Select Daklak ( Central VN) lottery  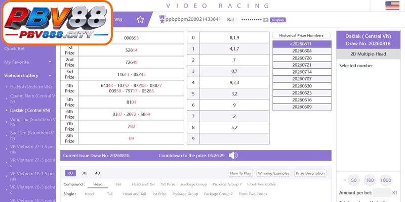pos(30,110)
